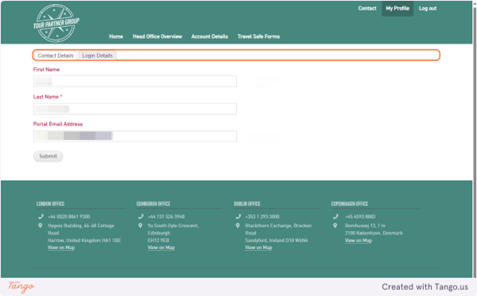Image resolution: width=477 pixels, height=296 pixels.
Task: Click the London office phone icon
Action: tap(41, 217)
